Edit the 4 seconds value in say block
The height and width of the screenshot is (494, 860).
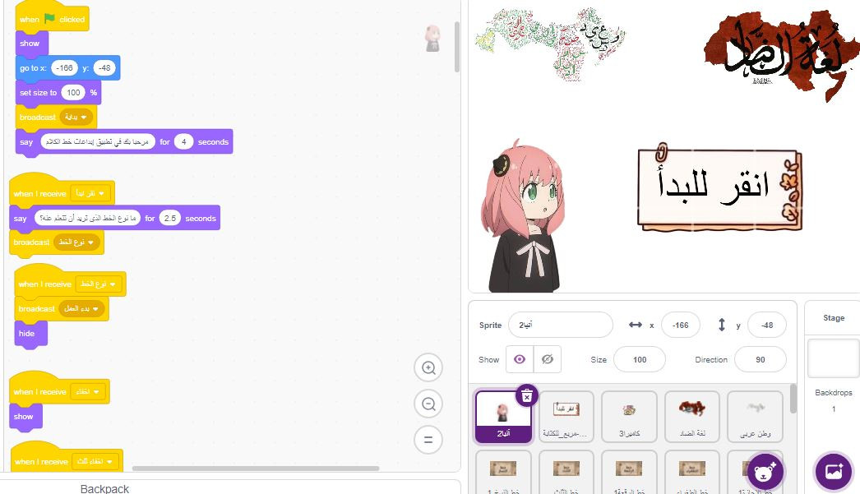pos(183,142)
